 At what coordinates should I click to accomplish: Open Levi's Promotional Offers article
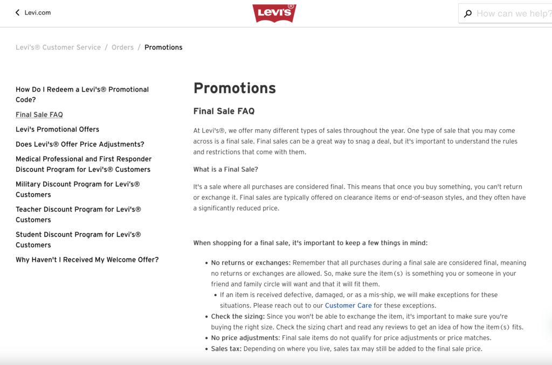pos(57,129)
